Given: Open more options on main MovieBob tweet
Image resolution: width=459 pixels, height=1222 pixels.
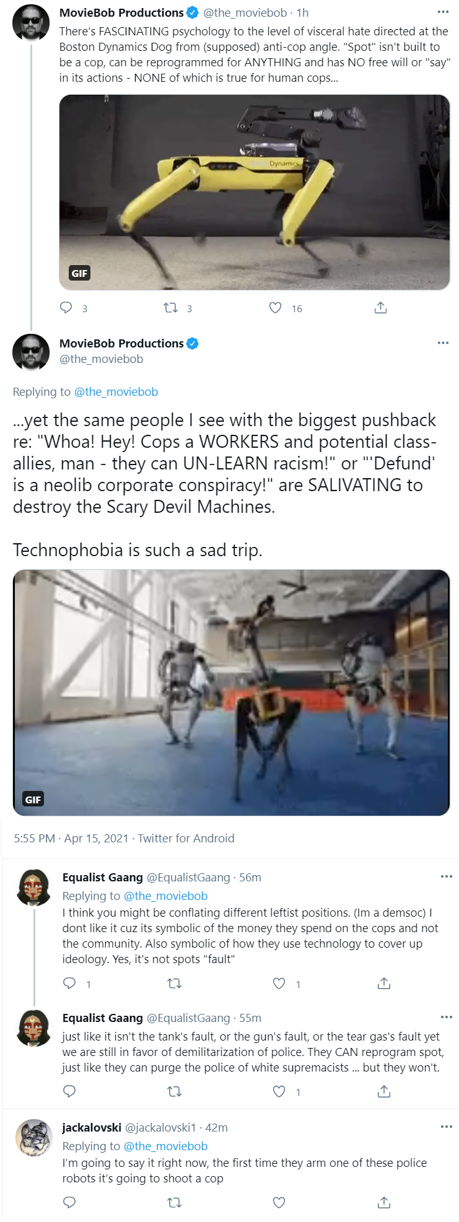Looking at the screenshot, I should point(443,343).
